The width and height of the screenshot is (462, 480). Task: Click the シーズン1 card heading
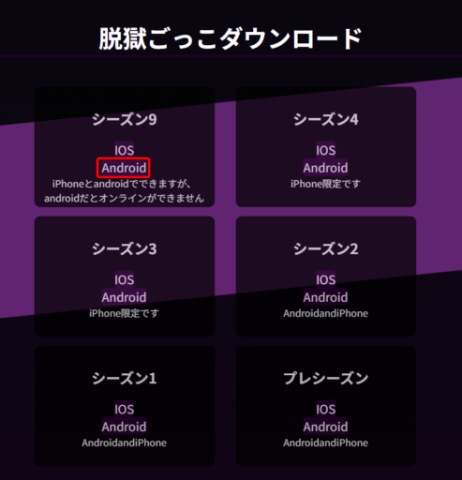tap(125, 378)
